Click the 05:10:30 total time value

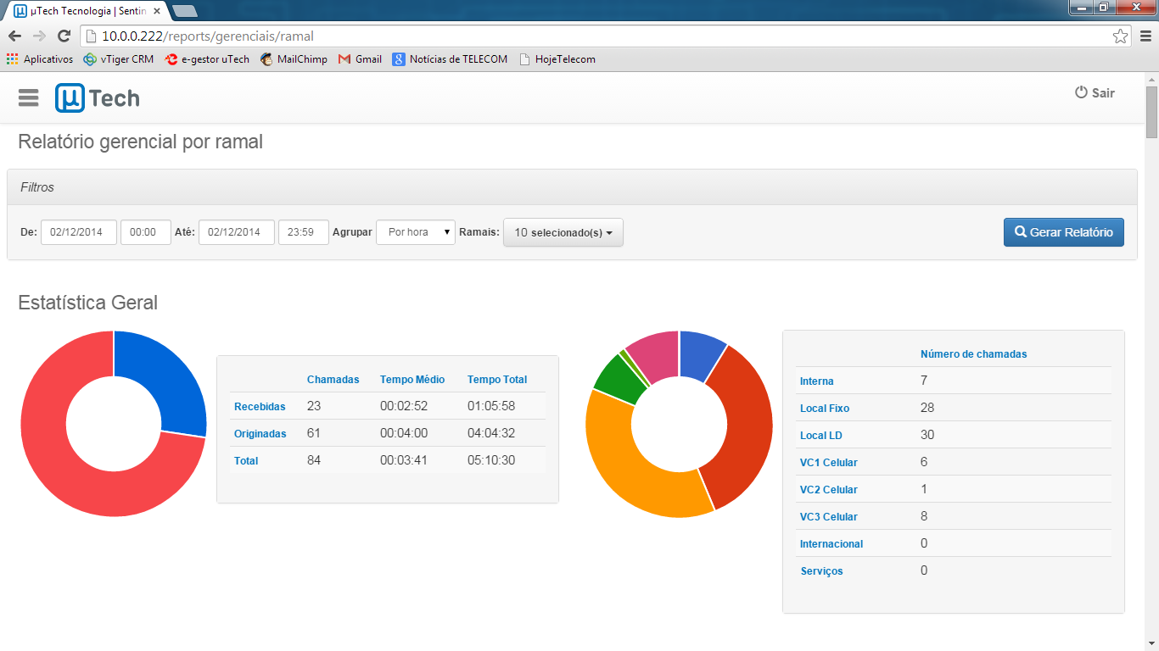tap(491, 460)
